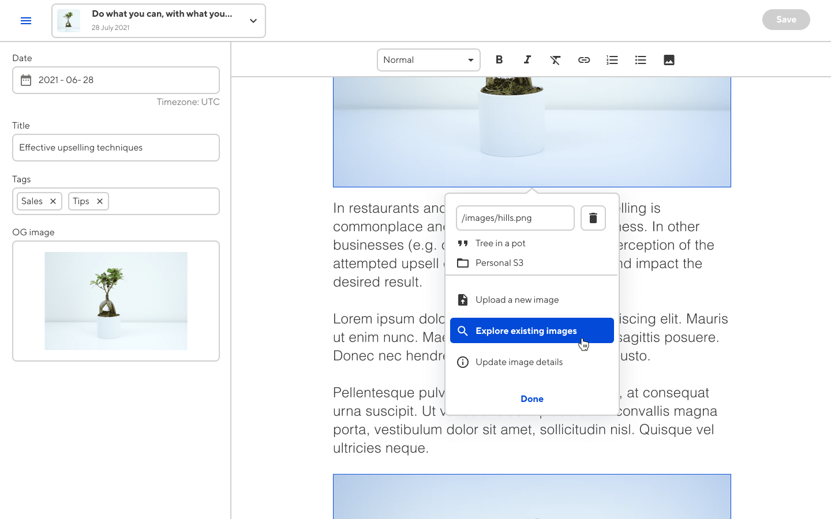Click the 'Personal S3' label
The width and height of the screenshot is (831, 519).
(499, 263)
